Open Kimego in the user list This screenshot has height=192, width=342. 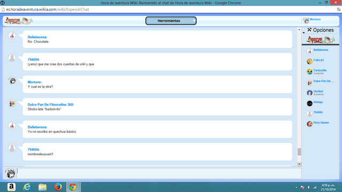(x=318, y=102)
